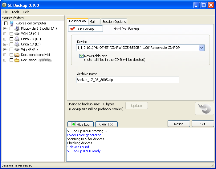Click the Clear Log button
The image size is (216, 169).
click(x=106, y=124)
